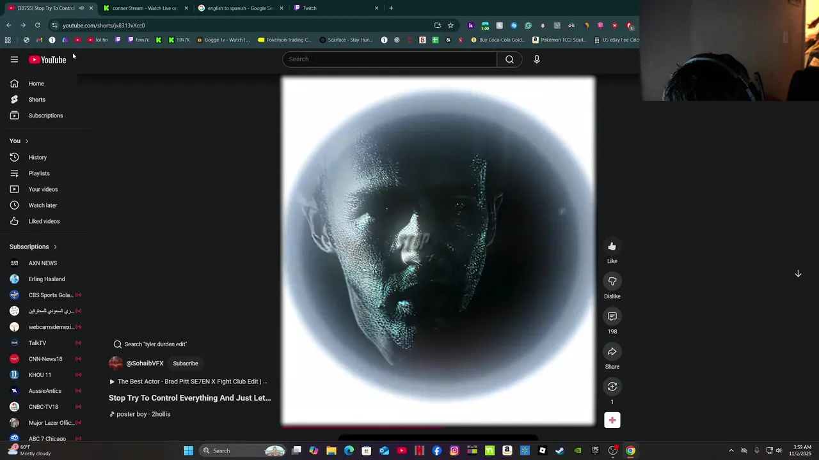Click the taskbar Search box
This screenshot has height=460, width=819.
242,451
